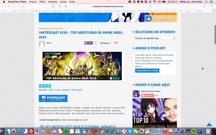Open System Preferences gear in dock

point(182,131)
